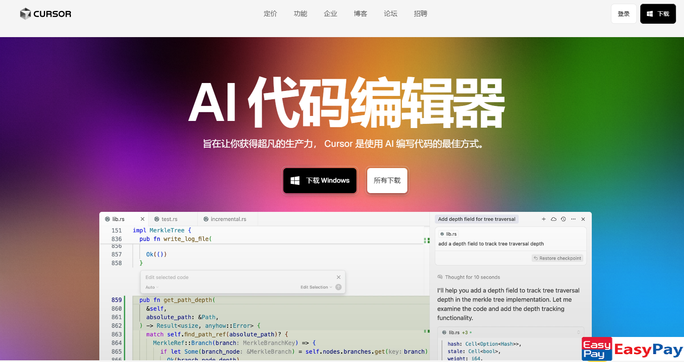684x362 pixels.
Task: Open the chat more options ellipsis
Action: 573,219
